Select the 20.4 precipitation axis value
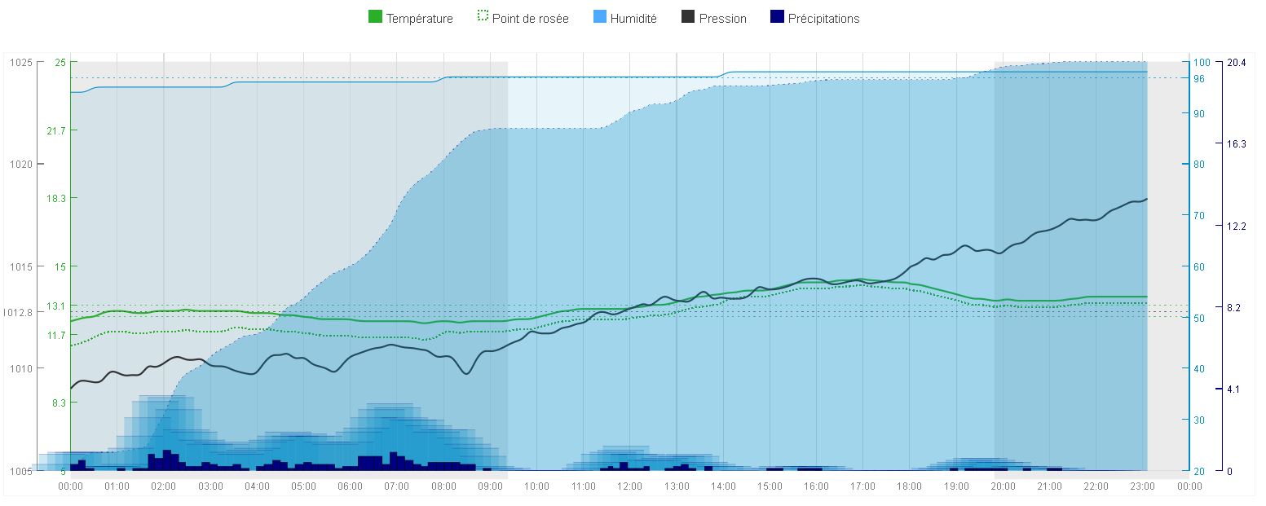Screen dimensions: 1266x506 pyautogui.click(x=1236, y=63)
